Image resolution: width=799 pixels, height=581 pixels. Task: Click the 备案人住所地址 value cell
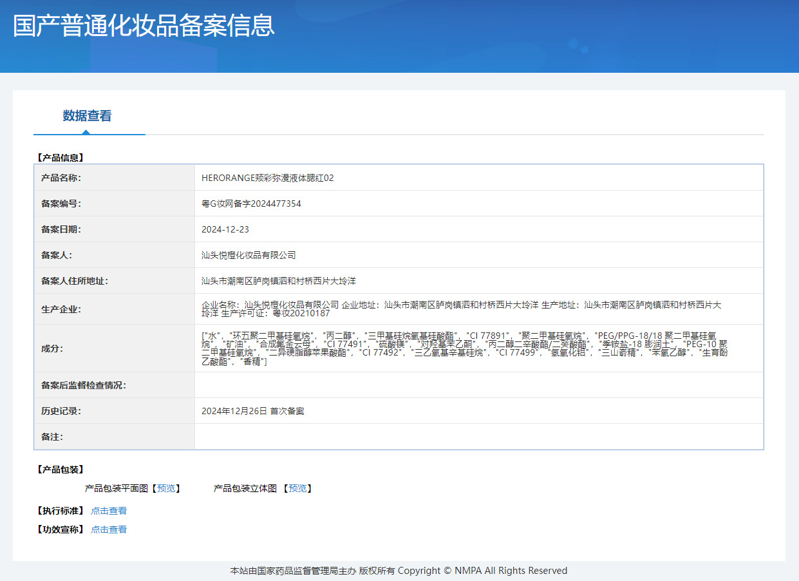479,281
